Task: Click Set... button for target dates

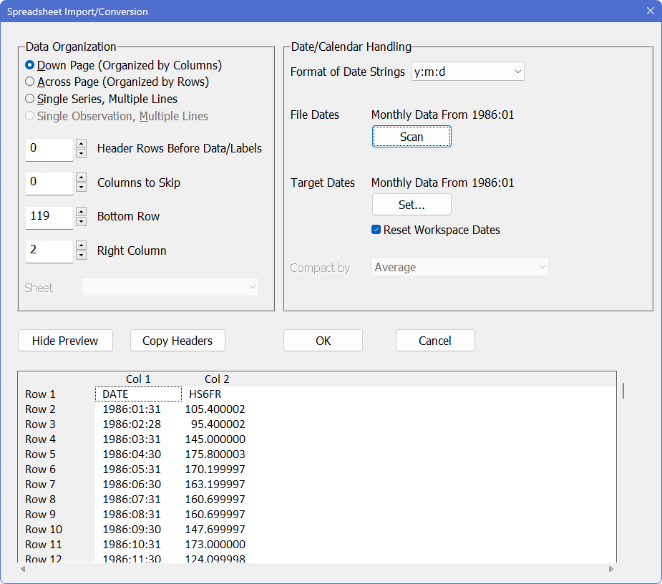Action: point(412,205)
